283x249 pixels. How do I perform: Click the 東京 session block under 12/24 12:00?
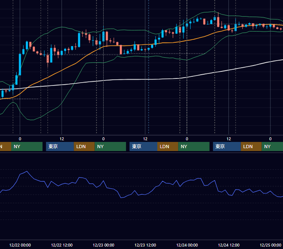[227, 146]
